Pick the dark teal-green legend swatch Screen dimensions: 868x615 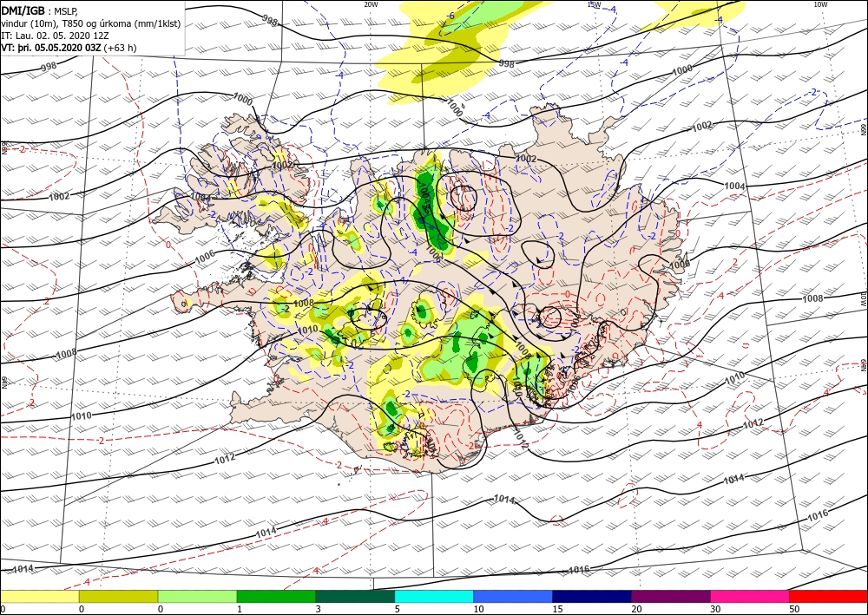tap(355, 596)
